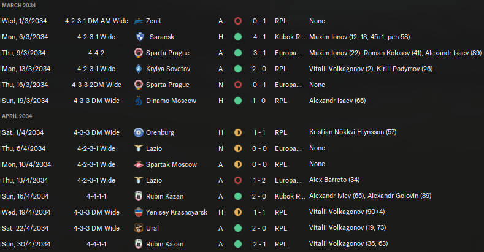The width and height of the screenshot is (484, 252).
Task: Select the Rubin Kazan team name on 30/4/2034
Action: 166,244
